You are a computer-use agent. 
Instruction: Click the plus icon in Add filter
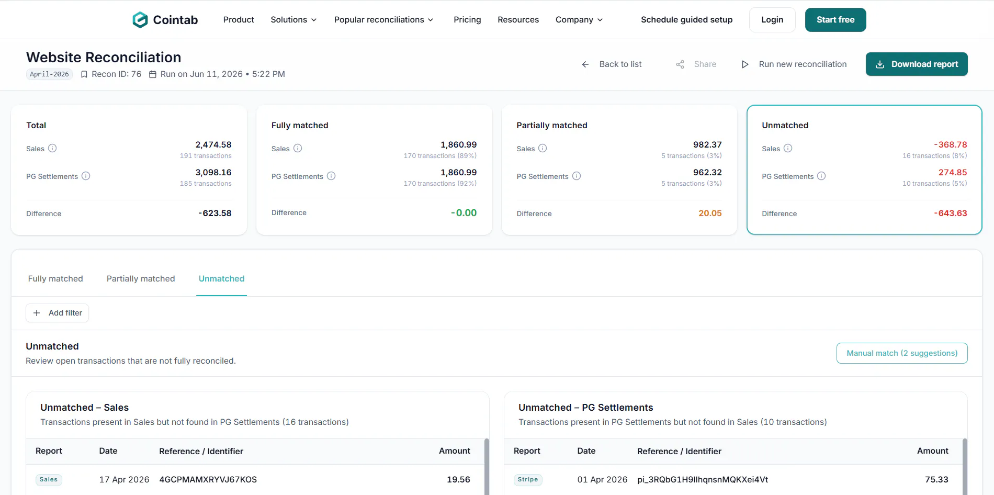click(37, 313)
